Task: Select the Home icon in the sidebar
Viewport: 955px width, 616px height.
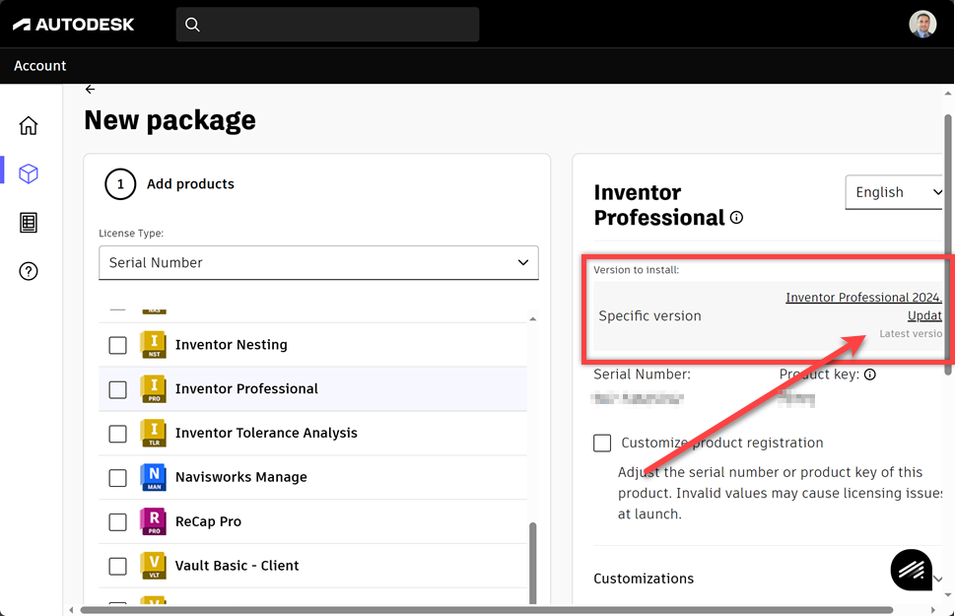Action: 28,125
